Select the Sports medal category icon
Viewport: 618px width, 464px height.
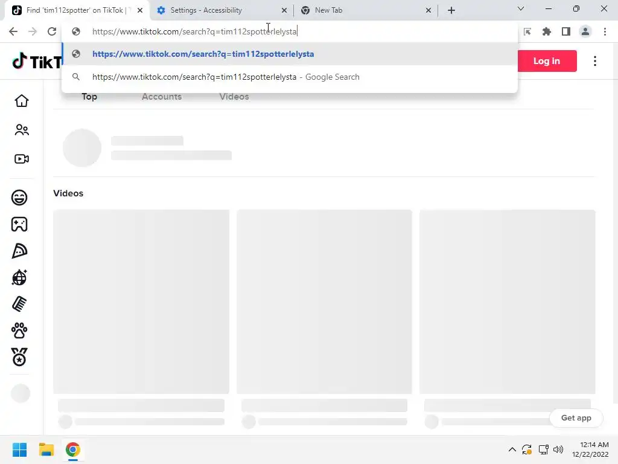tap(19, 357)
